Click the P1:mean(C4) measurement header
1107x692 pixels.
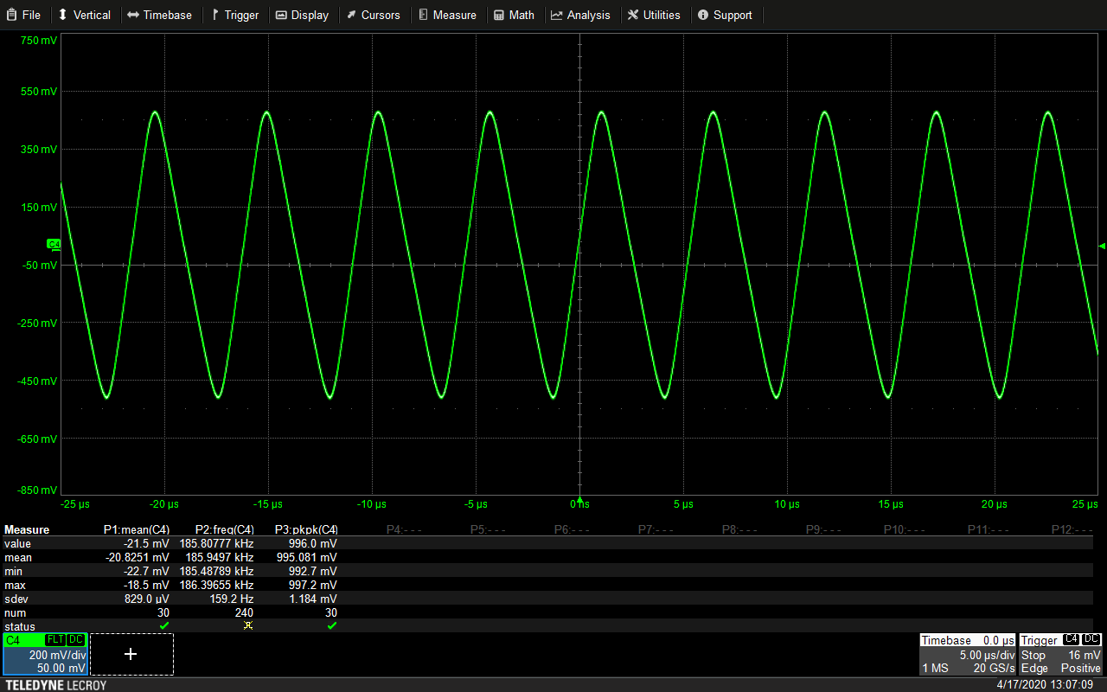click(136, 529)
